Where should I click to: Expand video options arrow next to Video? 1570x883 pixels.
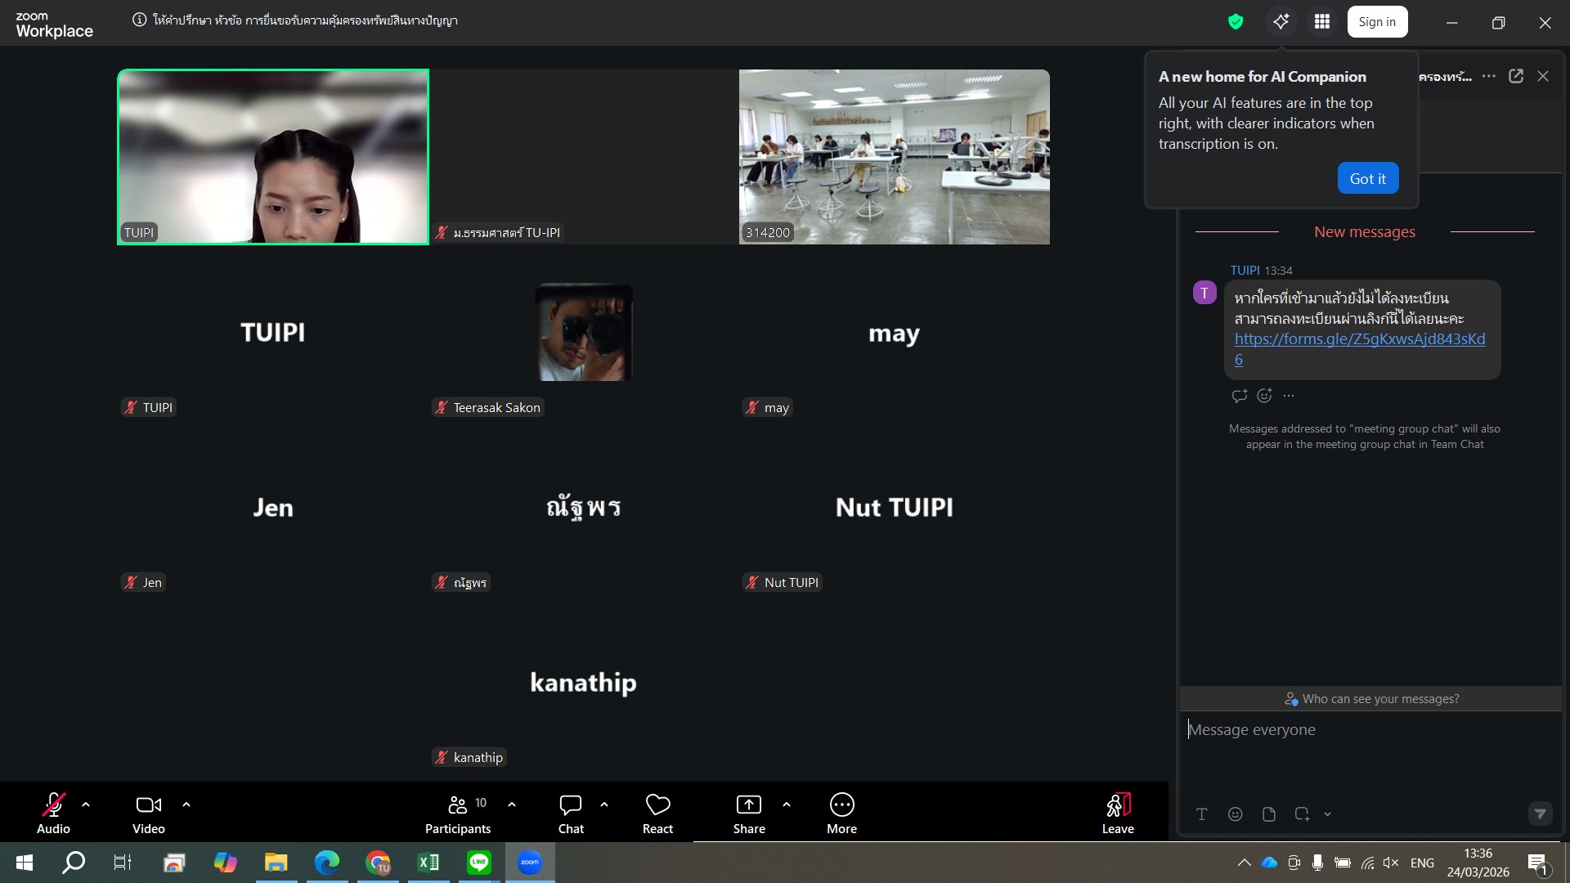[186, 805]
